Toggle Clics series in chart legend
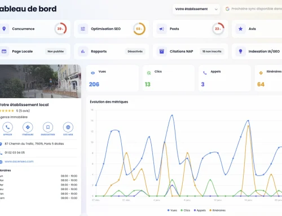 tap(186, 210)
